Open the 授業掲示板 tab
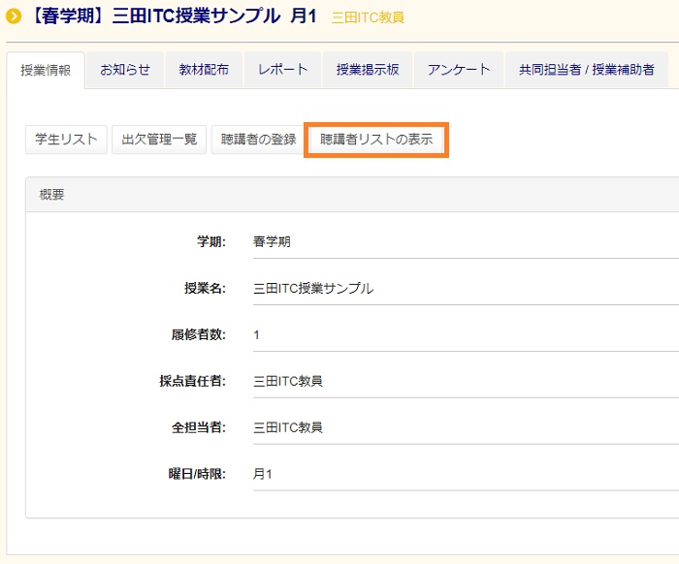The image size is (679, 564). 368,70
